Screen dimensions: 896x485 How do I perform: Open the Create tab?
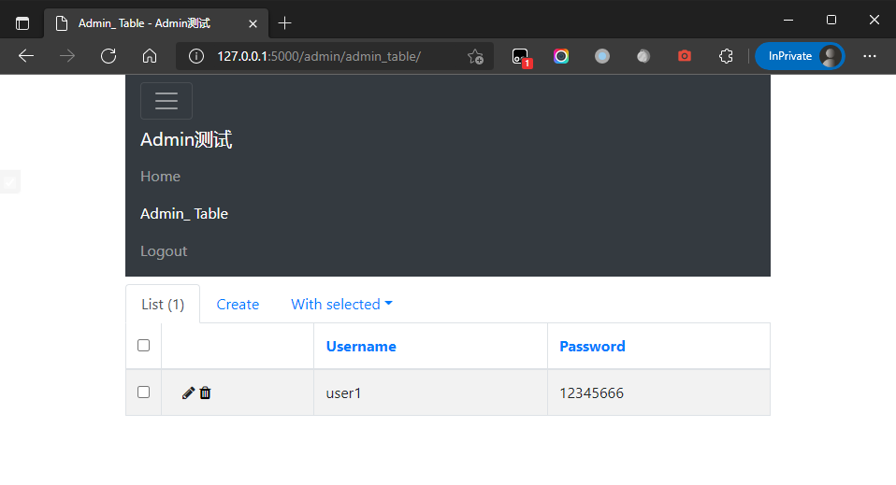pyautogui.click(x=238, y=305)
